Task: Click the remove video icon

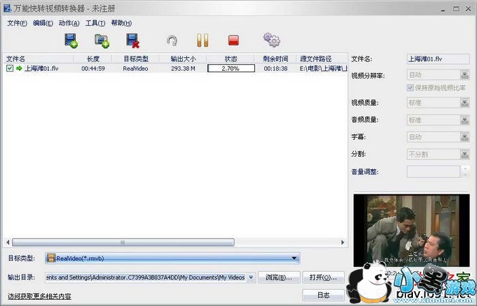Action: tap(133, 41)
